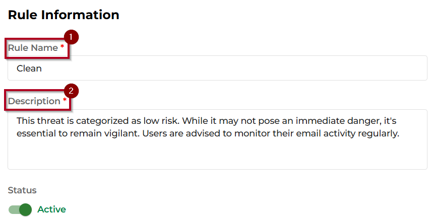Click the "Rule Name" field label
This screenshot has height=219, width=430.
[x=33, y=48]
